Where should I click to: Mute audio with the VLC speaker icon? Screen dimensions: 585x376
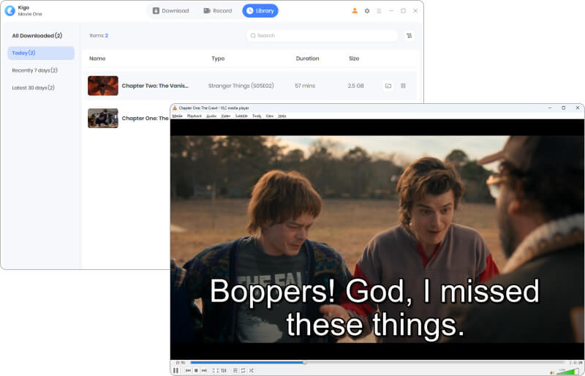point(552,372)
